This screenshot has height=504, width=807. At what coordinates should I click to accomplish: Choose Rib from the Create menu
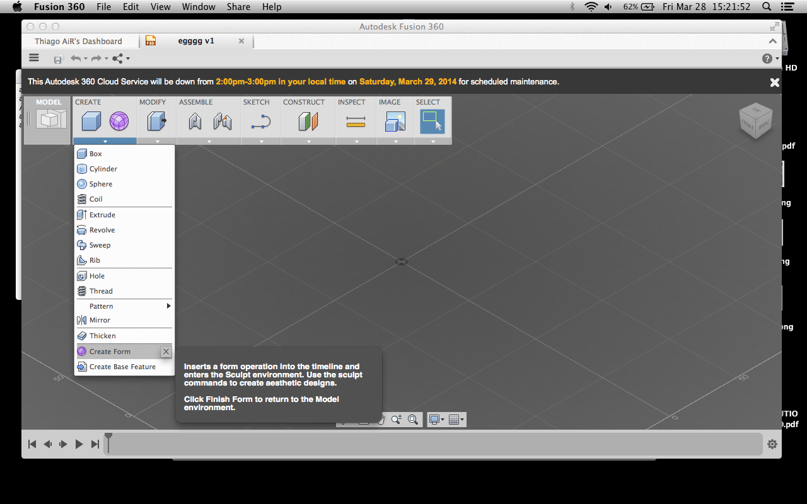point(124,260)
